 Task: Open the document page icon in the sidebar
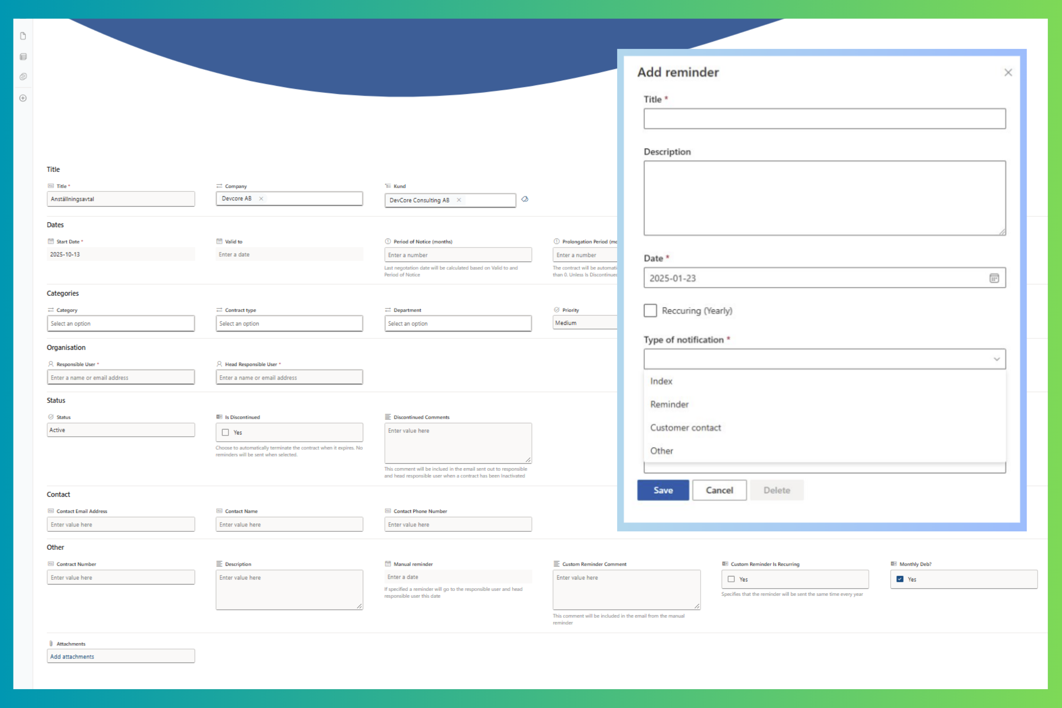pyautogui.click(x=23, y=36)
